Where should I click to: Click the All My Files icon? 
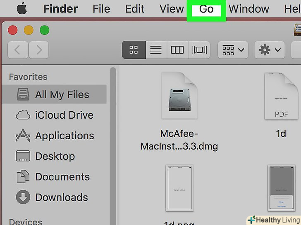click(23, 94)
